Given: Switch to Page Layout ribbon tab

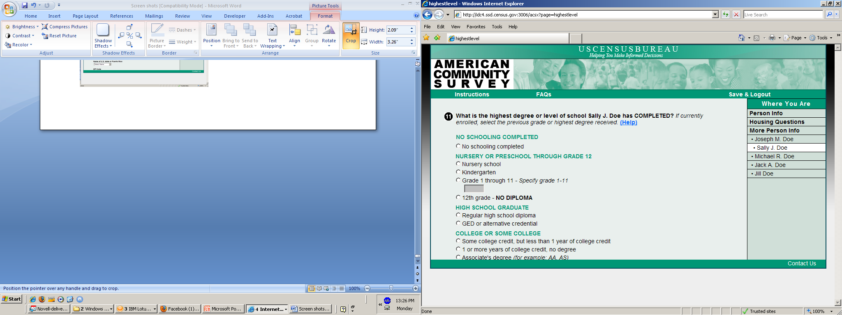Looking at the screenshot, I should [86, 16].
